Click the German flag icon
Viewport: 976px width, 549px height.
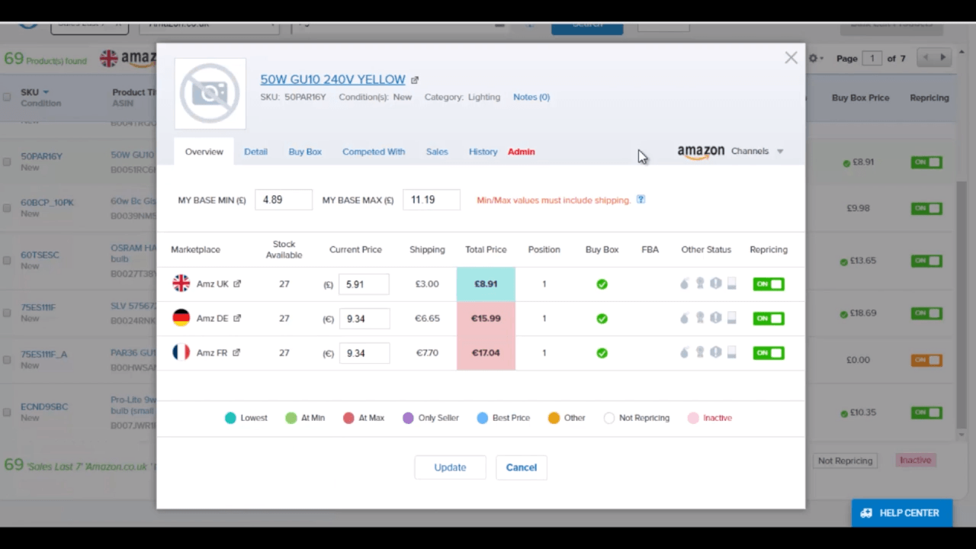click(181, 318)
